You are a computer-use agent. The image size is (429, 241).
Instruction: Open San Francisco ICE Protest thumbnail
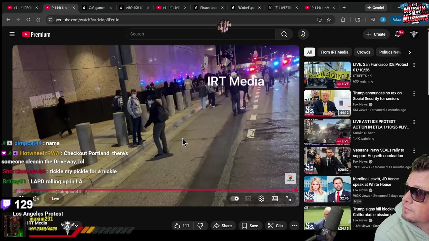point(327,75)
